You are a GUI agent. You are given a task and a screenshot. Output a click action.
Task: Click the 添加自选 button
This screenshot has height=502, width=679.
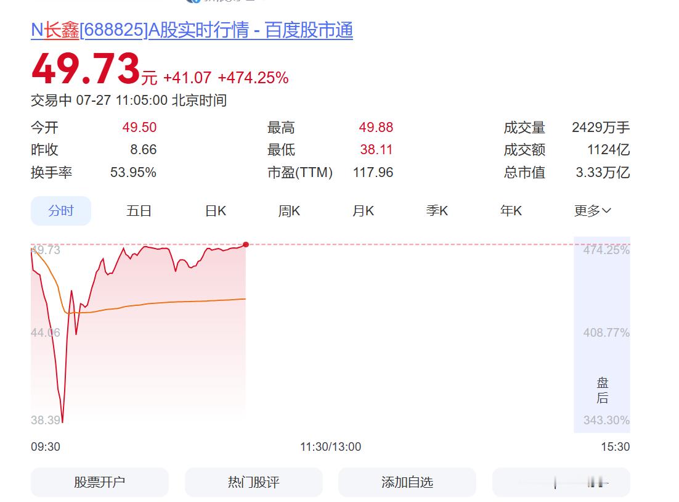click(x=407, y=482)
